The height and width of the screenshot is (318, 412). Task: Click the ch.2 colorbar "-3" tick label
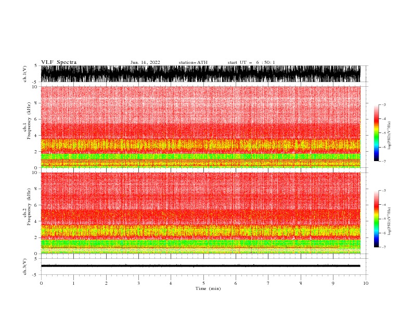point(383,191)
